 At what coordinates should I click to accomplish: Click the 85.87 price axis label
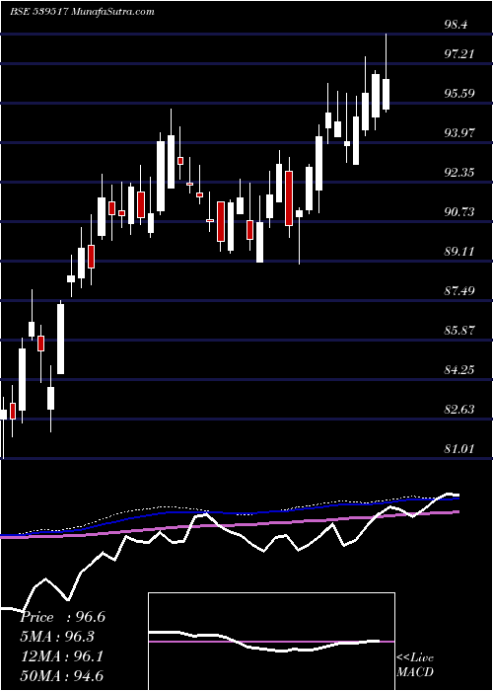(459, 330)
